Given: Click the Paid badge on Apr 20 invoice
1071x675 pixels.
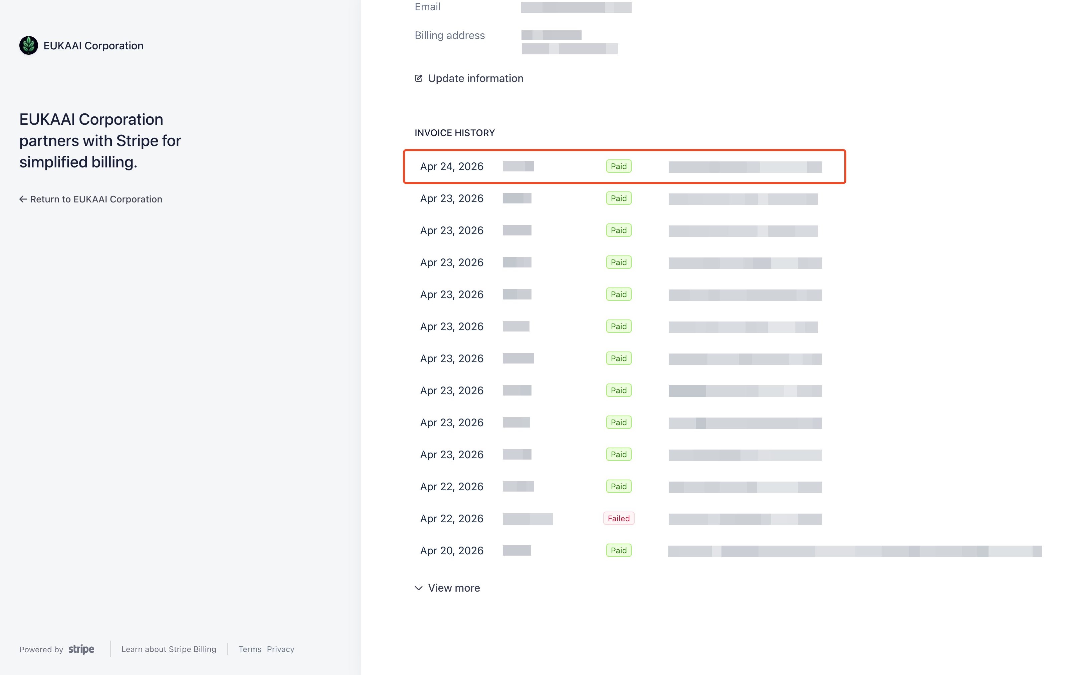Looking at the screenshot, I should 619,551.
